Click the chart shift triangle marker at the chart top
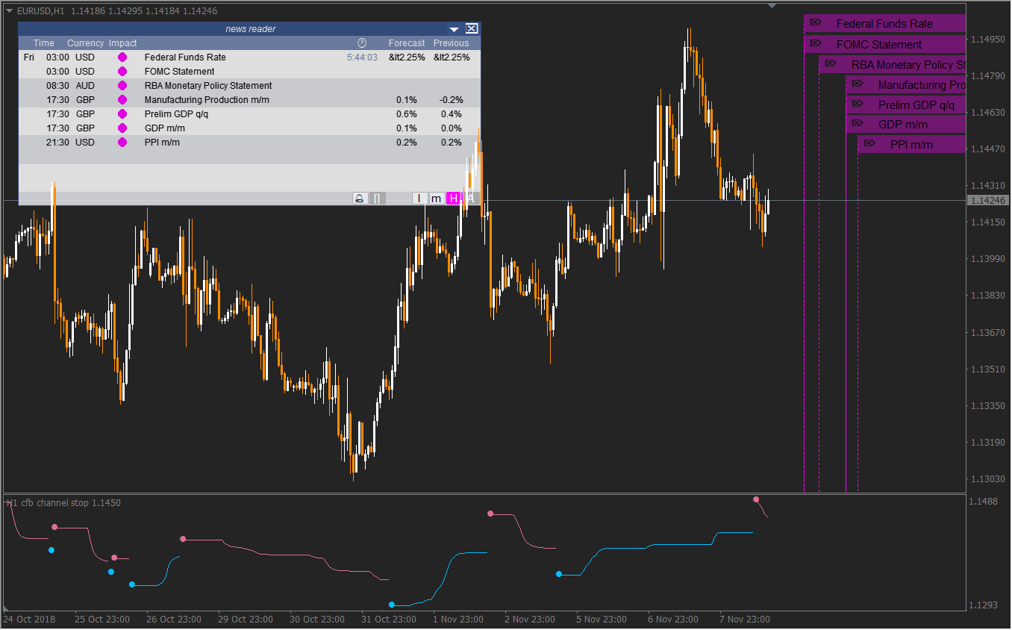The height and width of the screenshot is (630, 1012). 772,6
